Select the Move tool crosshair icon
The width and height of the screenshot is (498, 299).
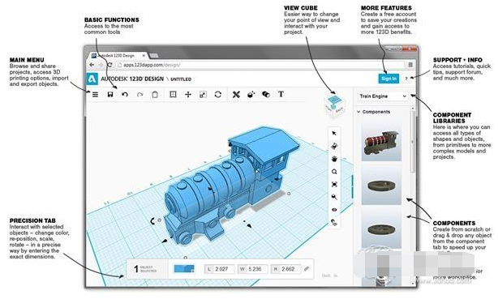tap(188, 94)
